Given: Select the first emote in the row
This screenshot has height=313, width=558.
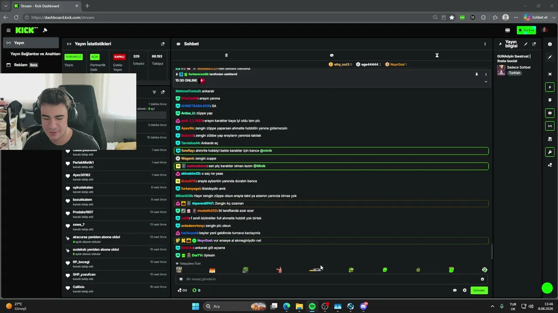Looking at the screenshot, I should 179,270.
